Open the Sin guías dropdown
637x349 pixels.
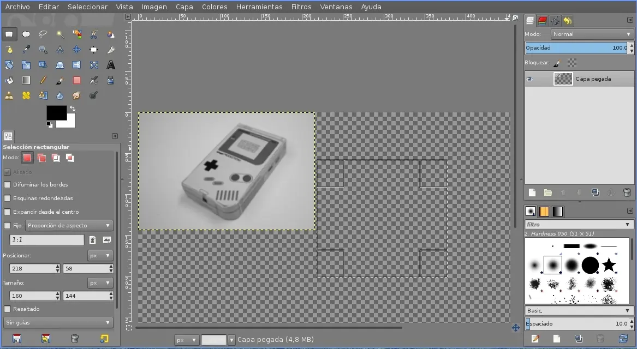click(58, 322)
